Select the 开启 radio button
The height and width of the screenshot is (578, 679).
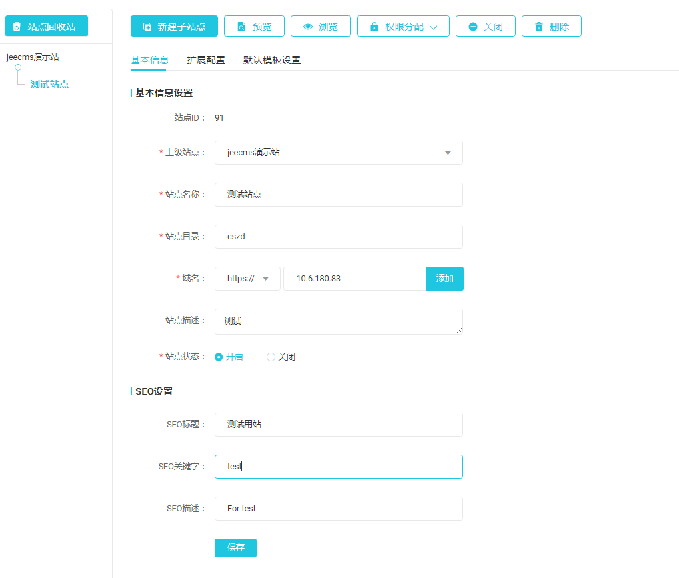219,357
